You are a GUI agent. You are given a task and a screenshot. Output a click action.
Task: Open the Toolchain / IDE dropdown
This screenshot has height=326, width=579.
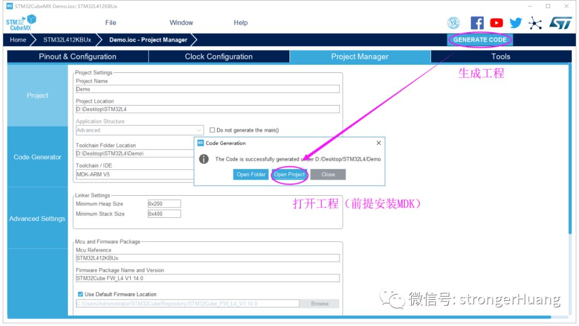coord(134,174)
